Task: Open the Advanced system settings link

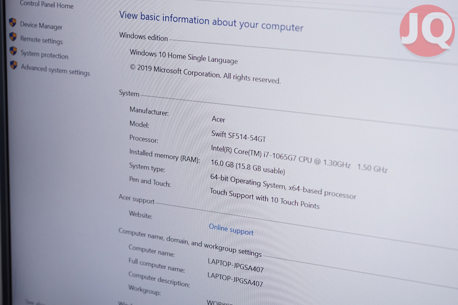Action: click(x=55, y=70)
